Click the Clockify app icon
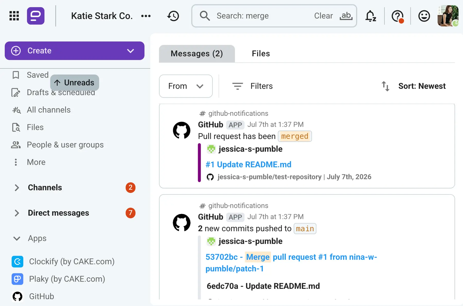The image size is (463, 306). click(17, 262)
